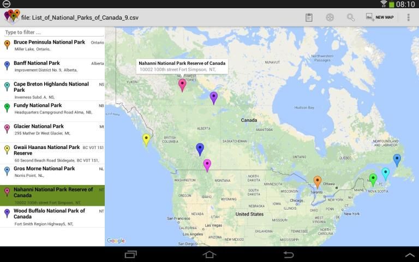Open the clipboard list icon in toolbar
This screenshot has width=419, height=262.
click(309, 17)
